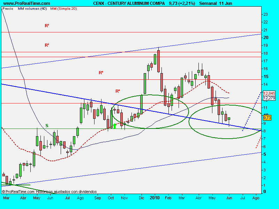Click 23 on the price axis

click(265, 14)
